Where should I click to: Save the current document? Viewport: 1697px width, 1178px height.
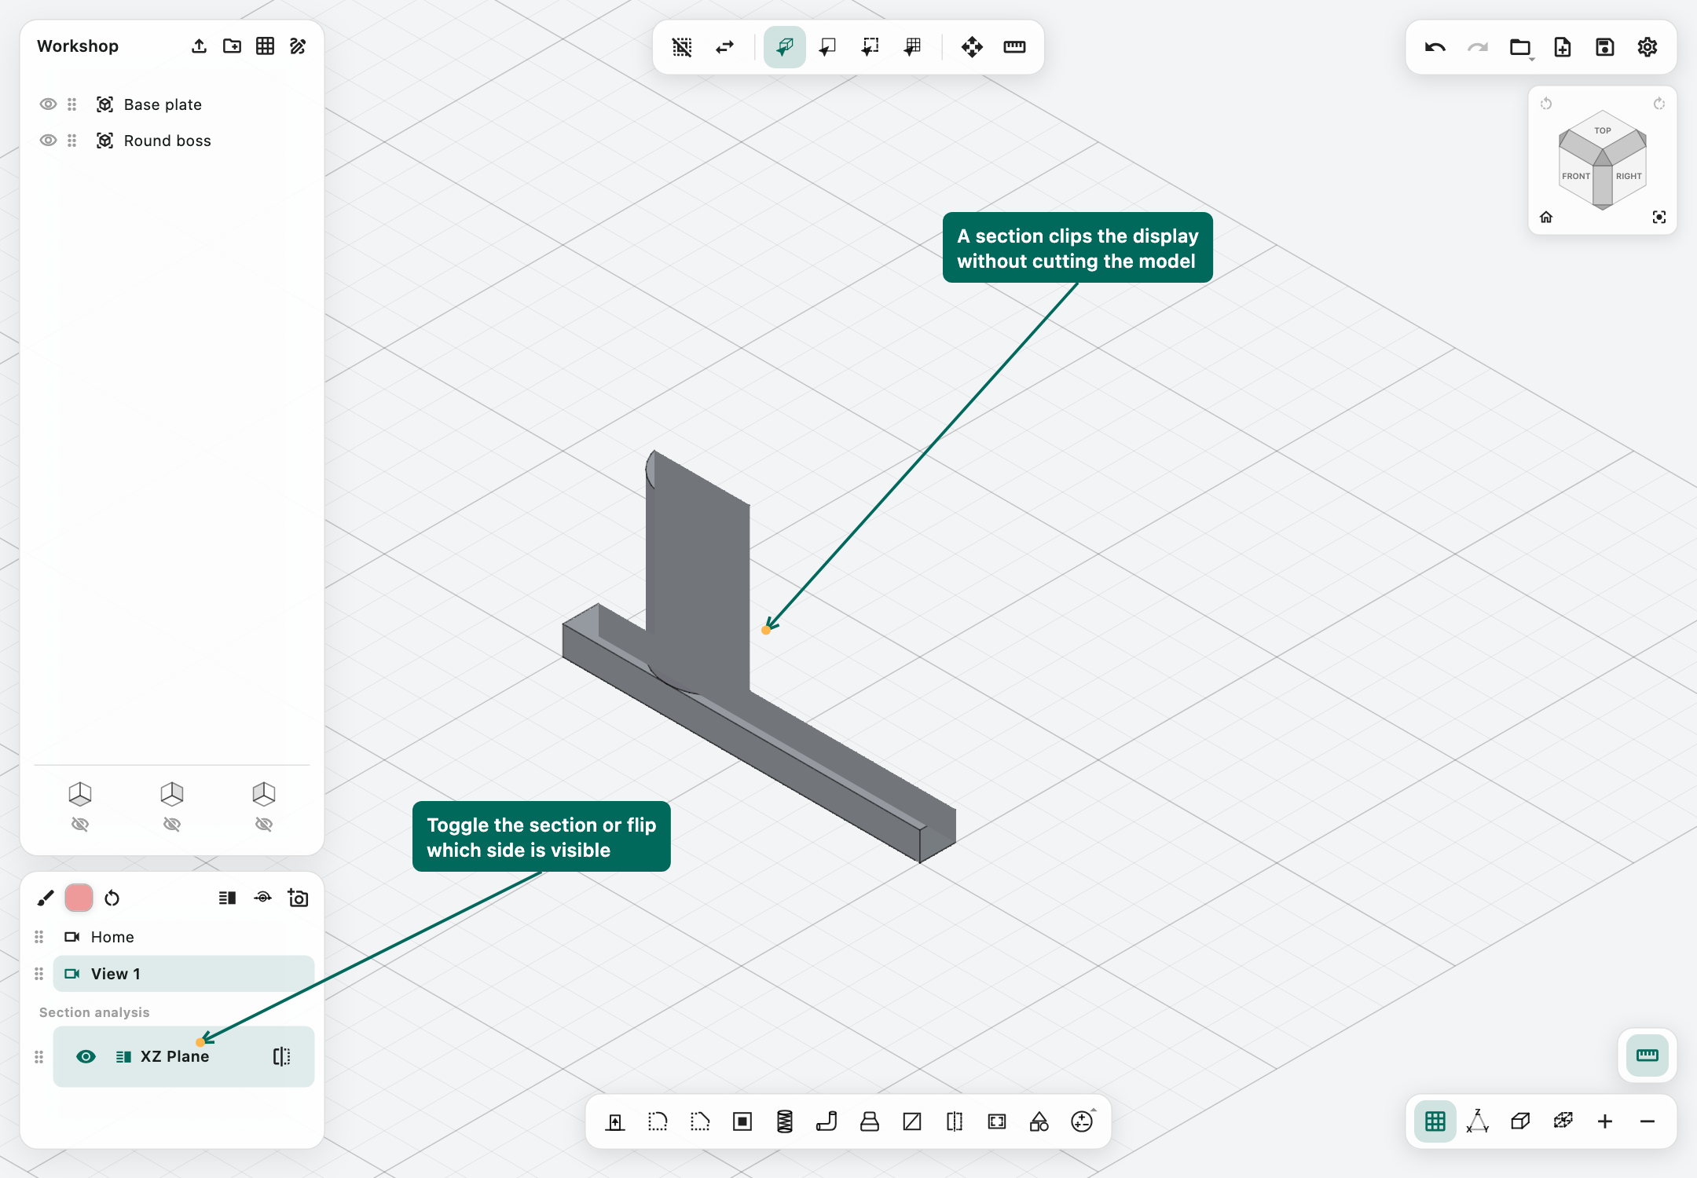click(1605, 47)
